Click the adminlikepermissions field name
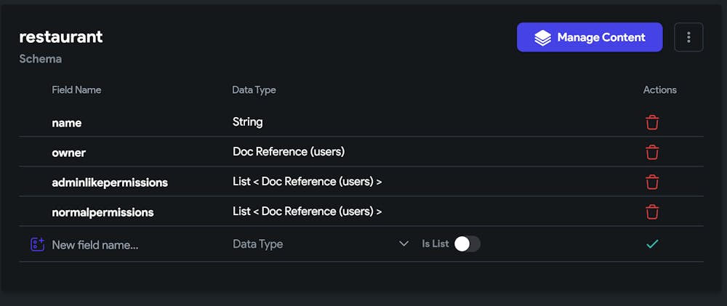Viewport: 727px width, 306px height. tap(110, 182)
